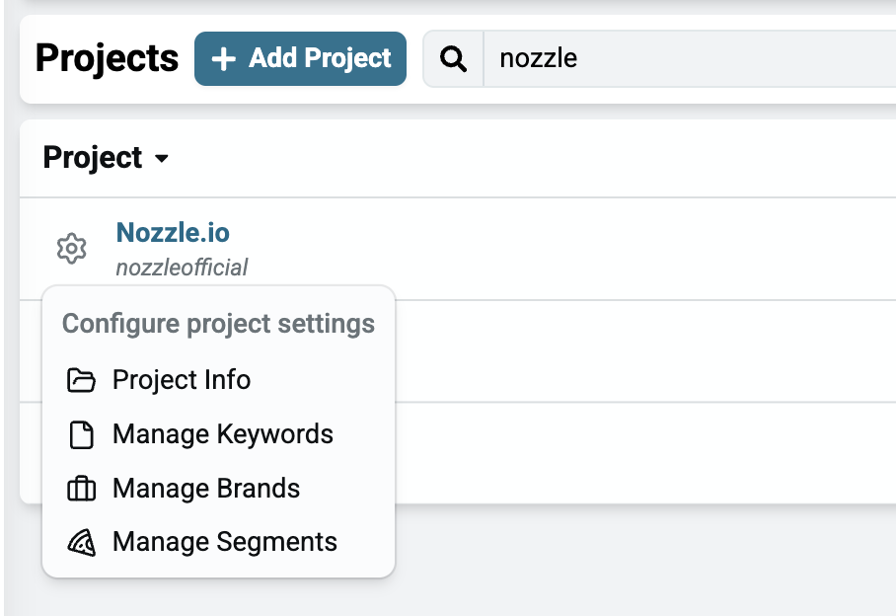Open the Nozzle.io project link
Screen dimensions: 896x616
[x=173, y=233]
